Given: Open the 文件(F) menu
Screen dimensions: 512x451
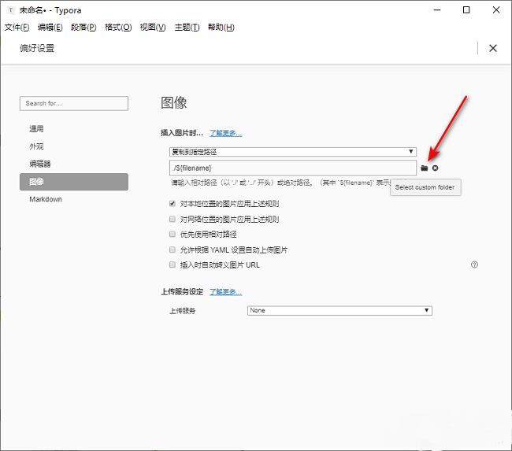Looking at the screenshot, I should pos(17,28).
